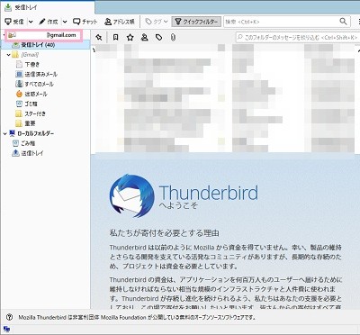Click the network status icon in status bar
Image resolution: width=360 pixels, height=335 pixels.
pos(6,330)
